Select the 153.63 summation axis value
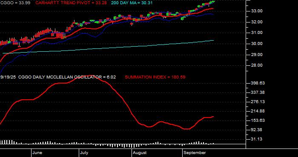Screen dimensions: 298x157 [x=258, y=121]
